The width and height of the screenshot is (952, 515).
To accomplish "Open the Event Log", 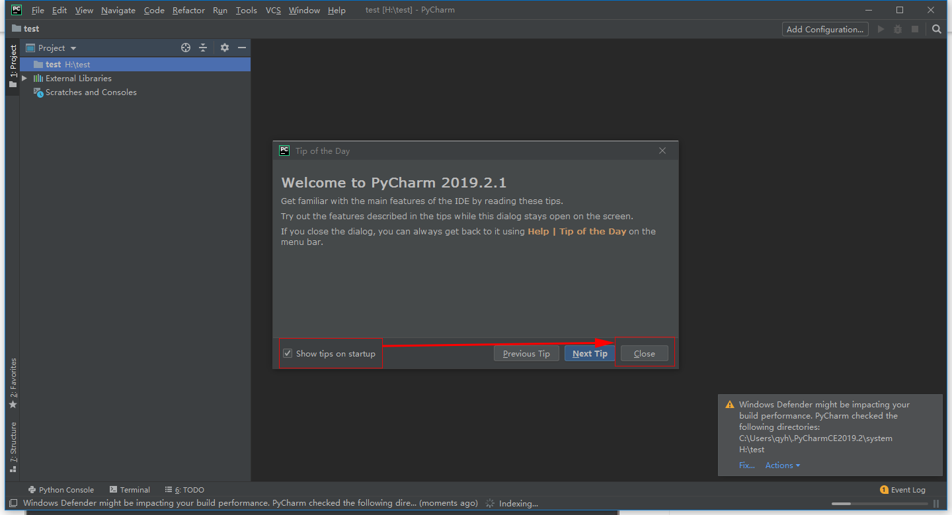I will click(902, 490).
